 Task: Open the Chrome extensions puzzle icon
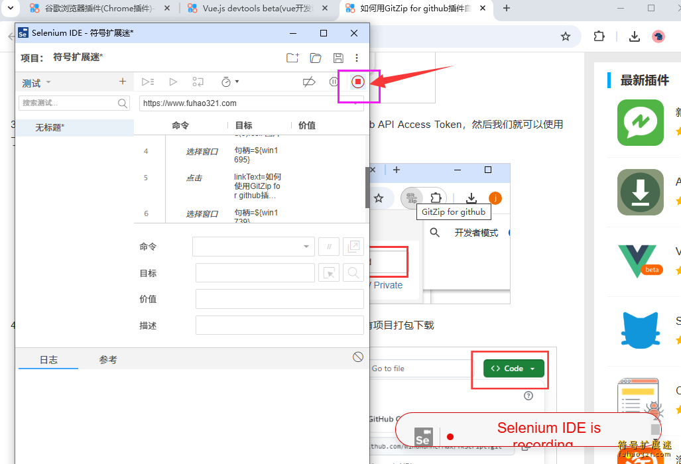[599, 36]
